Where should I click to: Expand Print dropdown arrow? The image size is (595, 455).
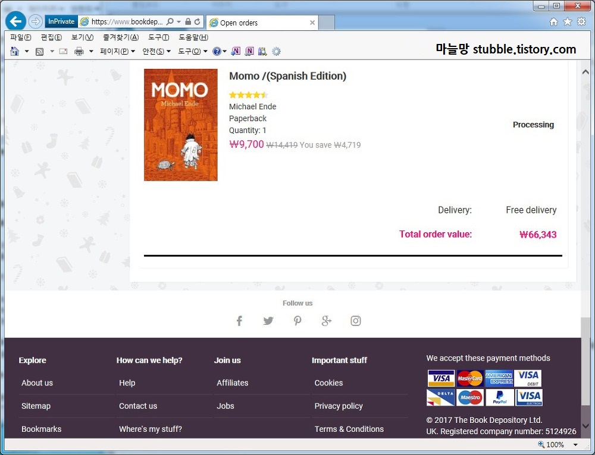click(91, 51)
